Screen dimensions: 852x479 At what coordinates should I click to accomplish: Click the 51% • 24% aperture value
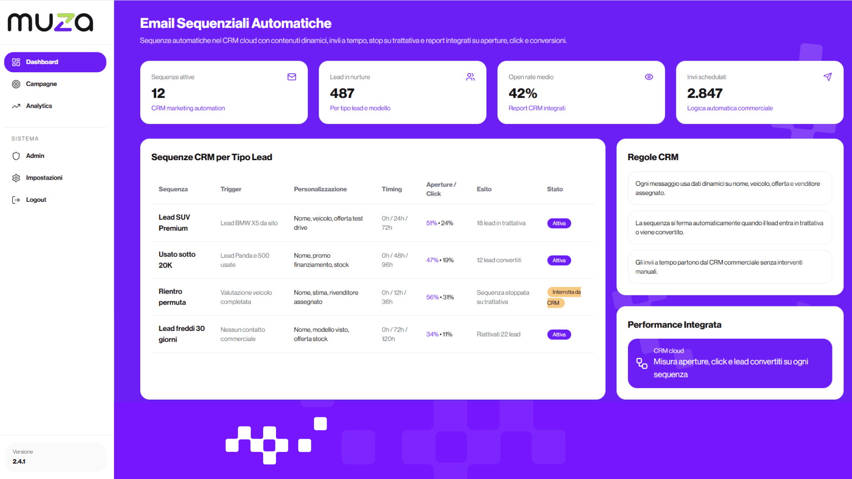440,223
